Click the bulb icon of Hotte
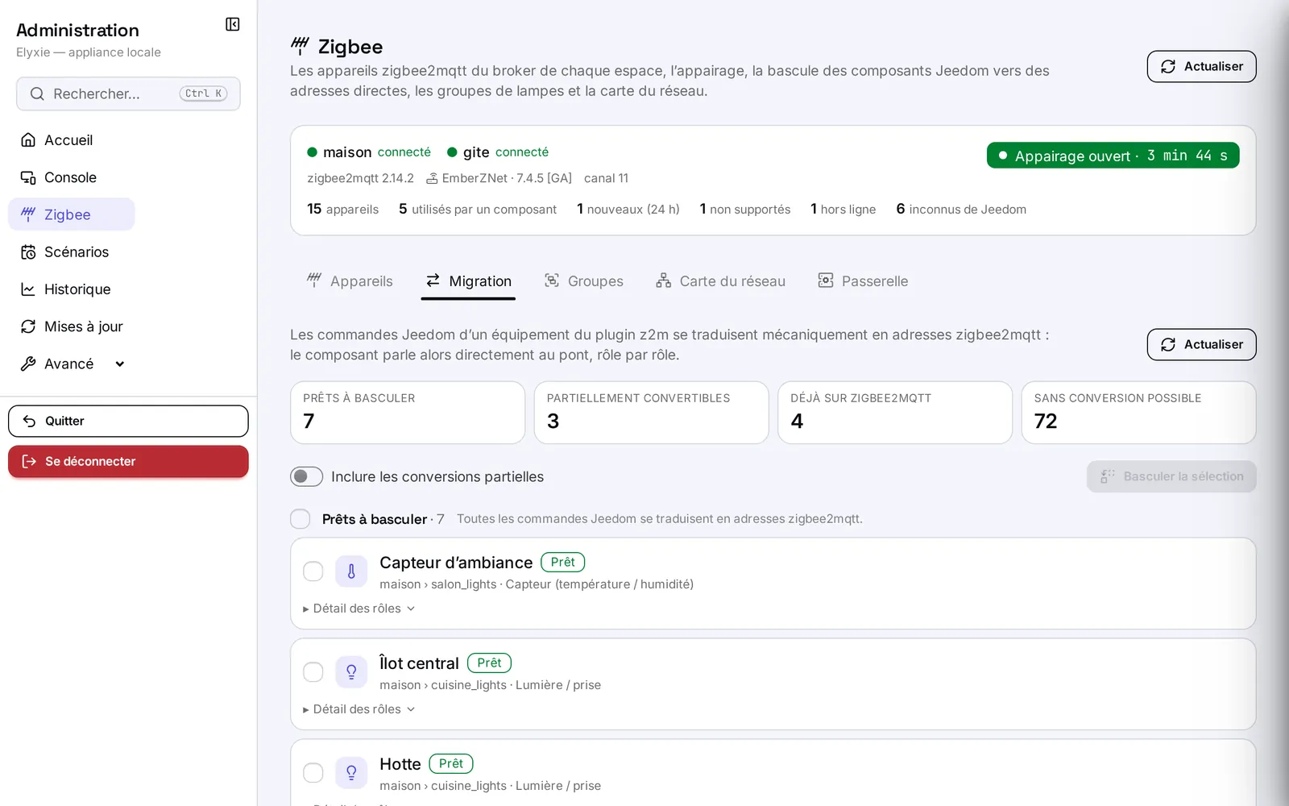 351,773
